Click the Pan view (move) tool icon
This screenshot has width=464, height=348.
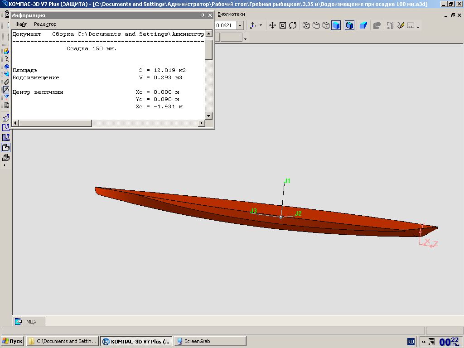[272, 25]
